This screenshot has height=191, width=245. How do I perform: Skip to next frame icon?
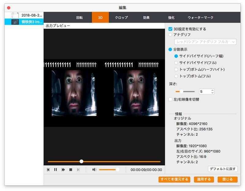78,170
